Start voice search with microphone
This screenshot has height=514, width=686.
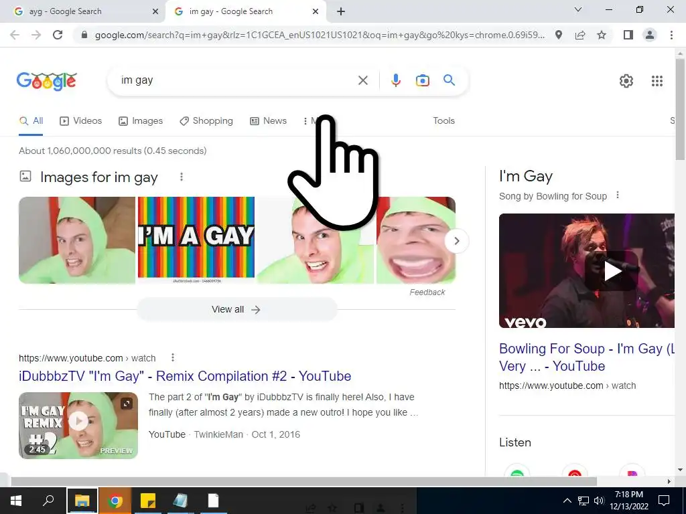tap(395, 80)
